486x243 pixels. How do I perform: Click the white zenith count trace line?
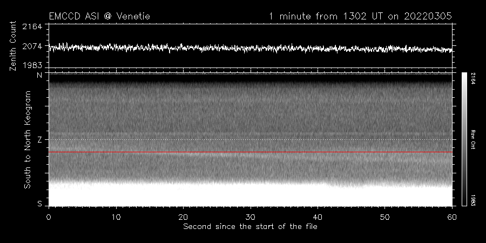tap(251, 48)
